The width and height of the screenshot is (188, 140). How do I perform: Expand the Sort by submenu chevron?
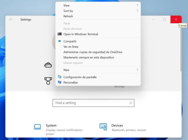click(137, 11)
